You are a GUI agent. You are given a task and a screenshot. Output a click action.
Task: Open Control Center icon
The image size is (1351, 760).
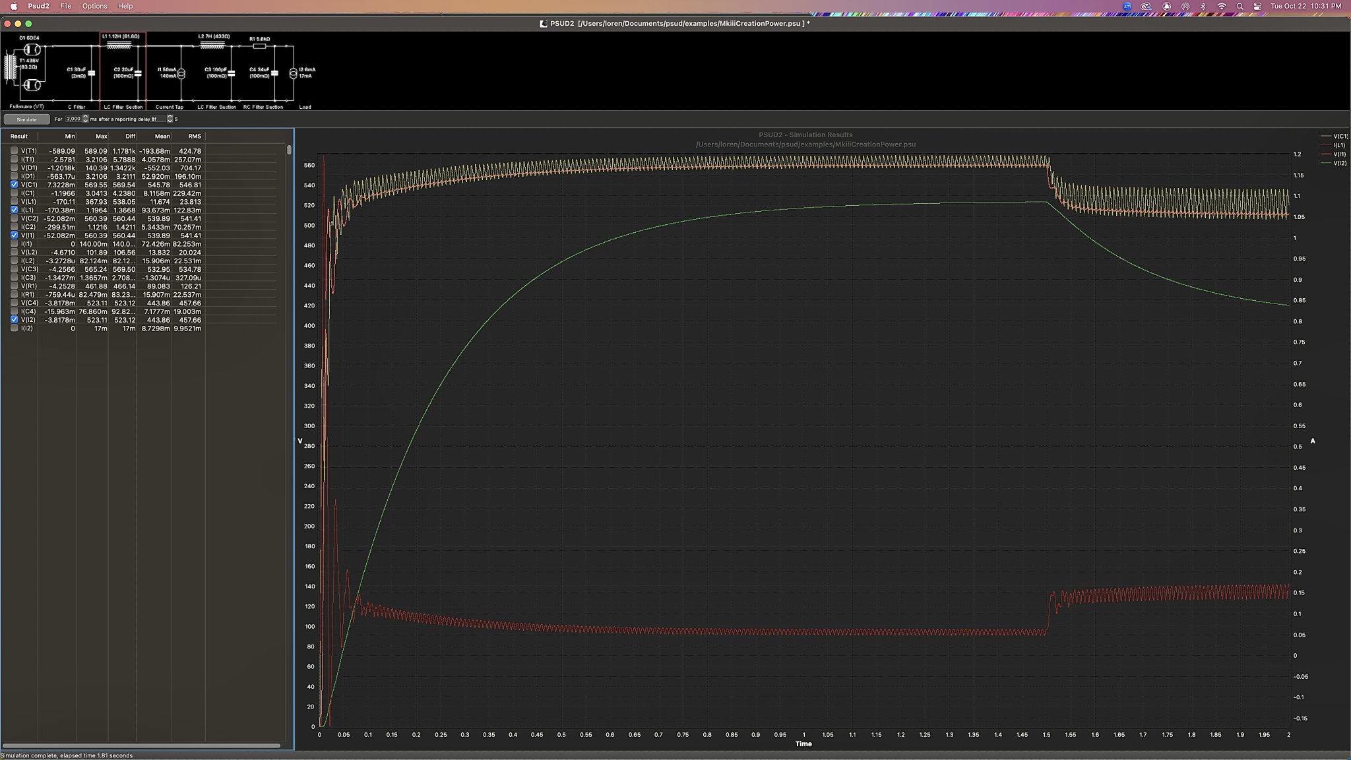tap(1257, 6)
